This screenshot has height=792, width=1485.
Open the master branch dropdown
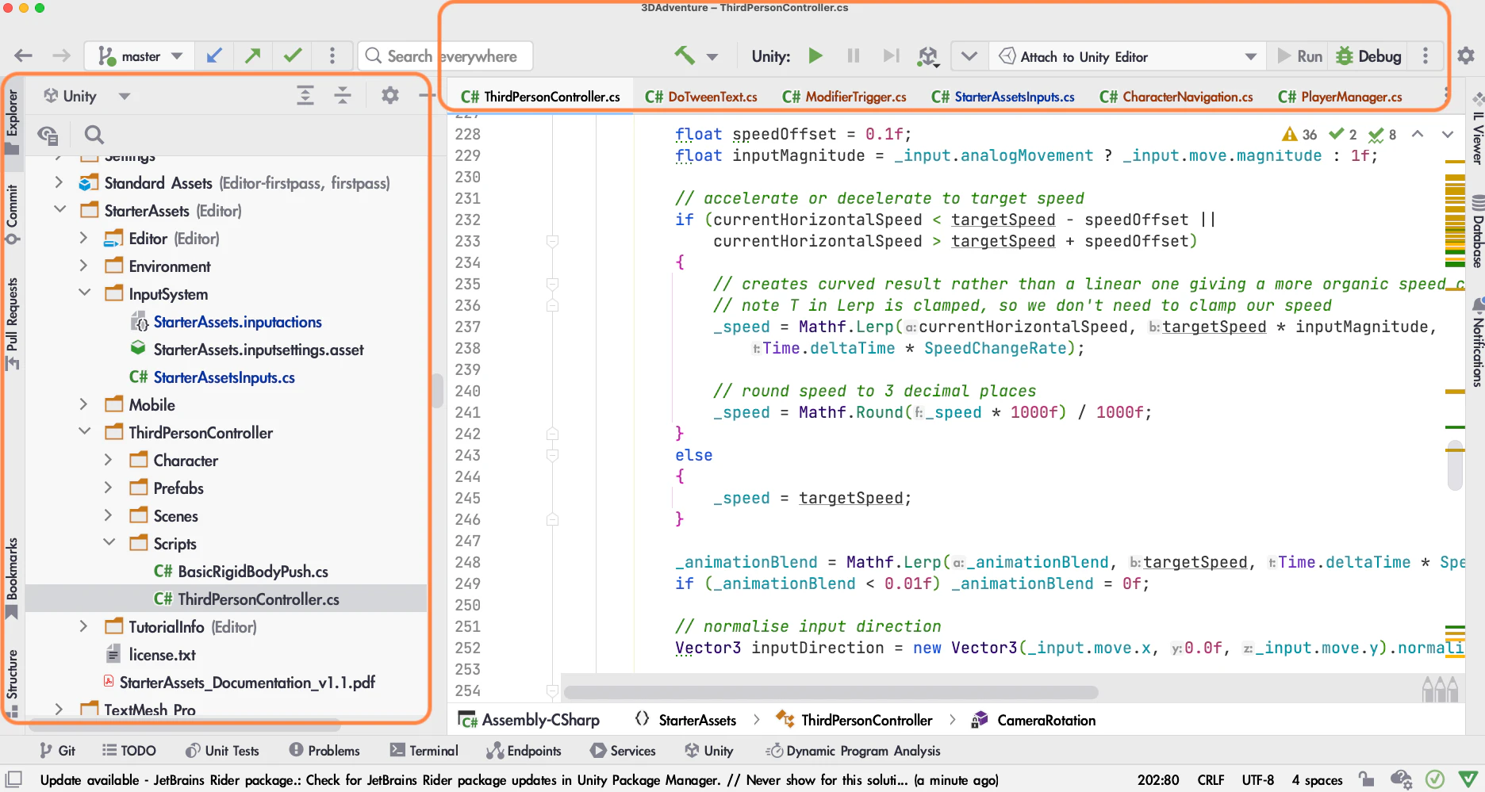point(140,56)
